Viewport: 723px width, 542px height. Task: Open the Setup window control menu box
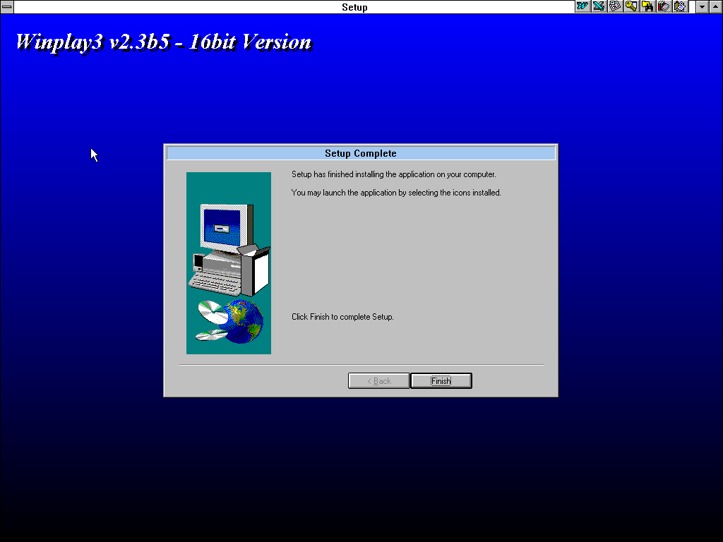click(x=7, y=7)
